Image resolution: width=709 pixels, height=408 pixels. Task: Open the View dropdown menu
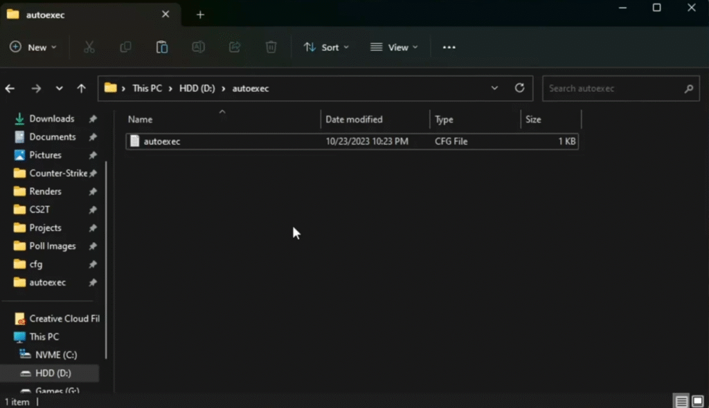point(394,47)
